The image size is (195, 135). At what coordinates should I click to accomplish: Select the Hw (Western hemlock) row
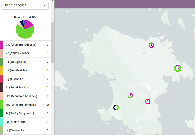coord(27,105)
